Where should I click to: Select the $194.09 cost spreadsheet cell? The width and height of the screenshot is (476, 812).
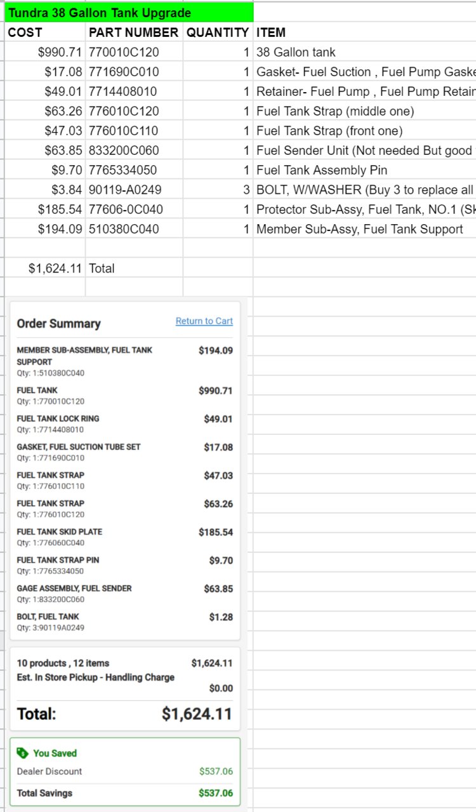pyautogui.click(x=45, y=229)
